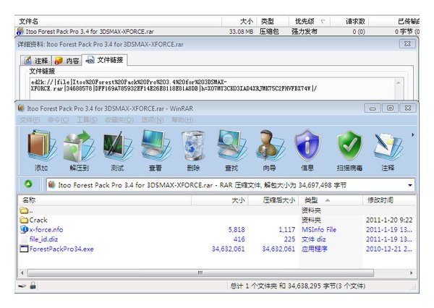This screenshot has height=308, width=434.
Task: Click the 34,632,061 size of ForestPackPro34.exe
Action: point(229,249)
